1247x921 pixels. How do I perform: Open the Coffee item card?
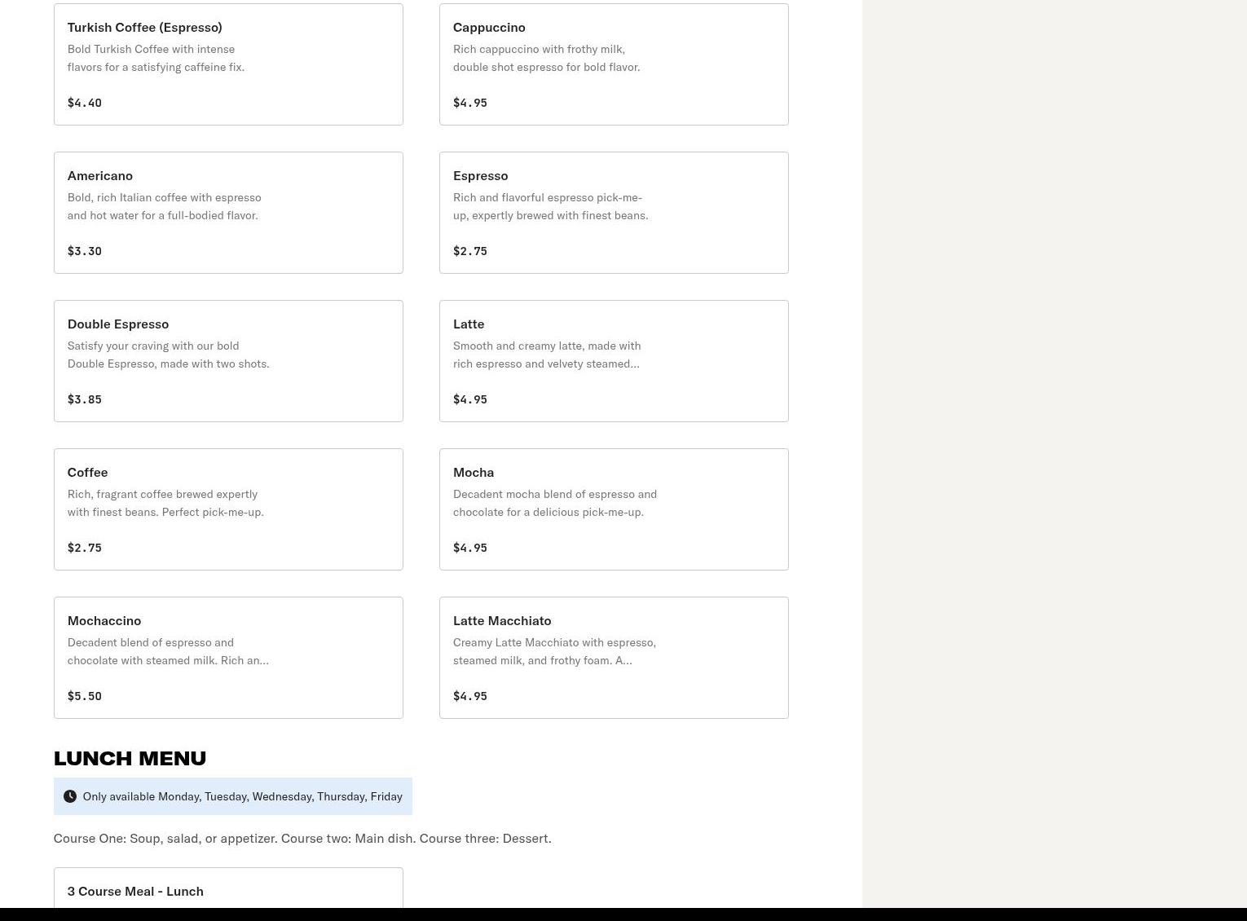(x=228, y=509)
